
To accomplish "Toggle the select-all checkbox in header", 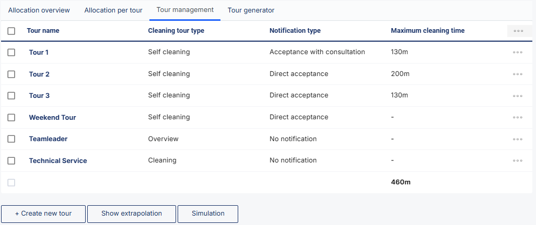I will [11, 31].
